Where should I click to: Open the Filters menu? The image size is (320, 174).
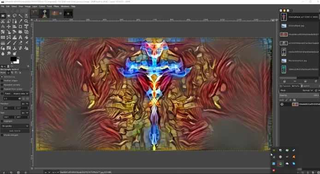56,6
